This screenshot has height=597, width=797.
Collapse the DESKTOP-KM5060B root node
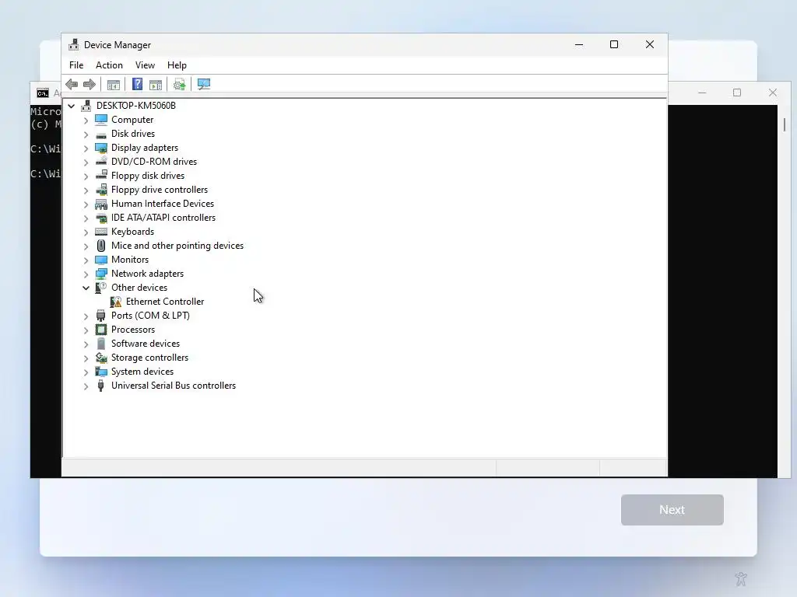pyautogui.click(x=72, y=106)
